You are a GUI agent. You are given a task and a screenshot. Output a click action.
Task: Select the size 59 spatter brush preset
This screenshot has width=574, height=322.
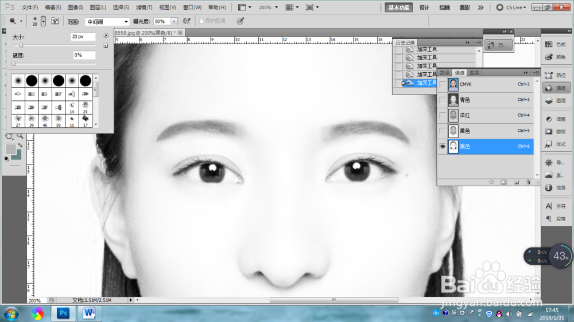coord(58,120)
